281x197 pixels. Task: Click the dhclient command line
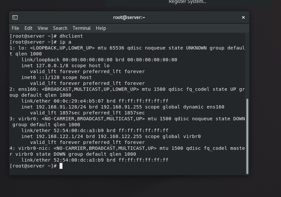46,36
